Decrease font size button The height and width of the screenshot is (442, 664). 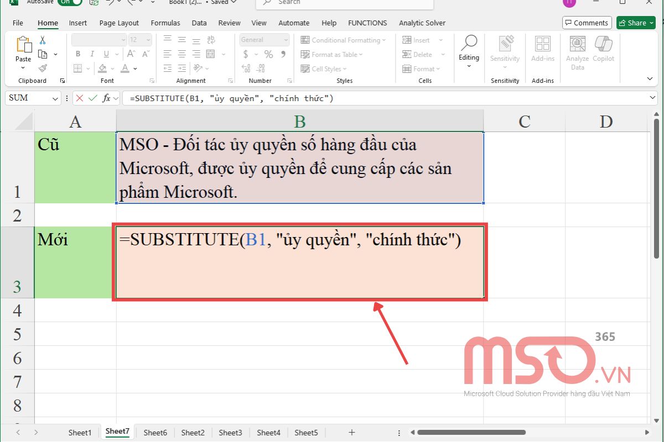coord(146,54)
